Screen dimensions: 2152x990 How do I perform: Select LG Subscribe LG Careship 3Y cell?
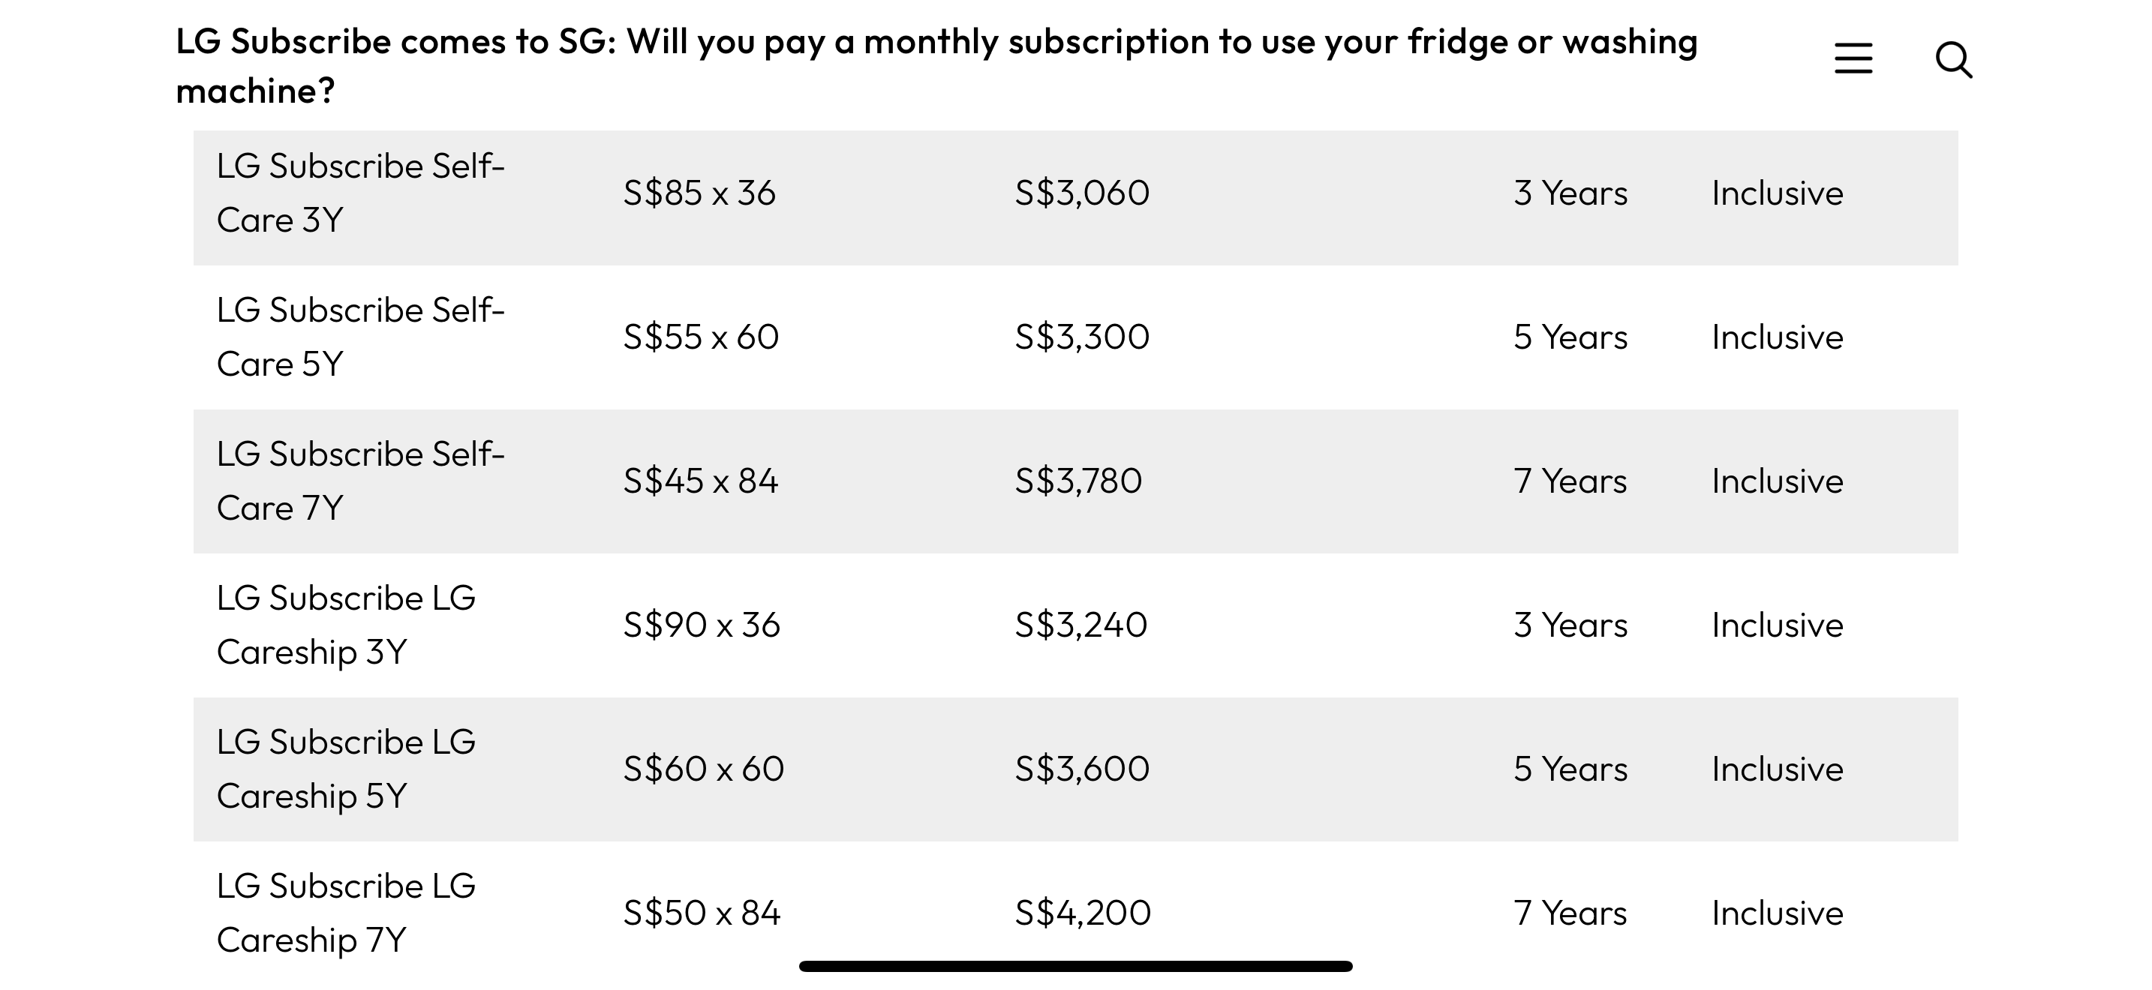coord(346,625)
